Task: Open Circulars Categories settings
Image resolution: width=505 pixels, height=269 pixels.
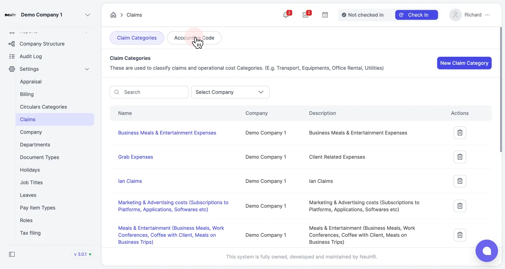Action: point(55,107)
